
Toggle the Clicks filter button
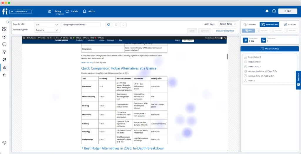pyautogui.click(x=248, y=31)
